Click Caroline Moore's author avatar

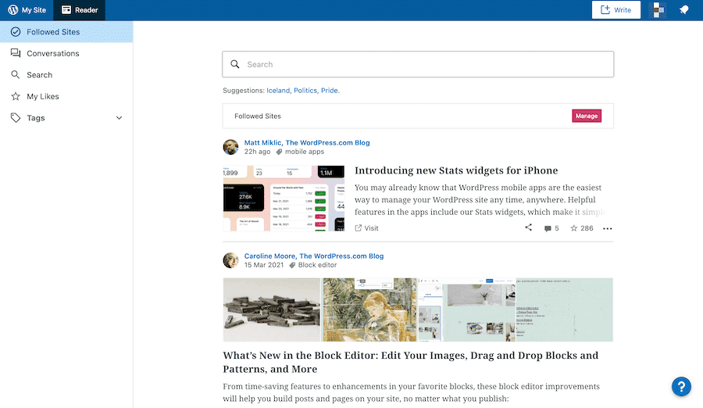(x=230, y=260)
